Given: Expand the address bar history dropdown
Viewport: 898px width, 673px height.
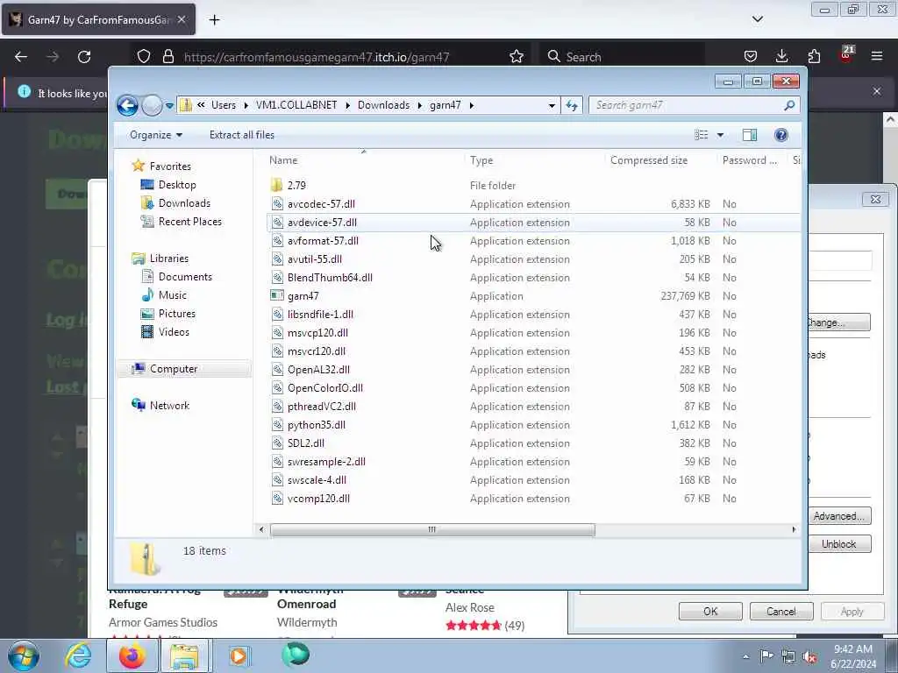Looking at the screenshot, I should [x=552, y=105].
